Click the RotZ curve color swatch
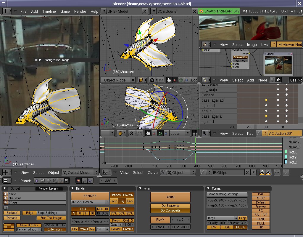Image resolution: width=303 pixels, height=237 pixels. click(x=286, y=162)
